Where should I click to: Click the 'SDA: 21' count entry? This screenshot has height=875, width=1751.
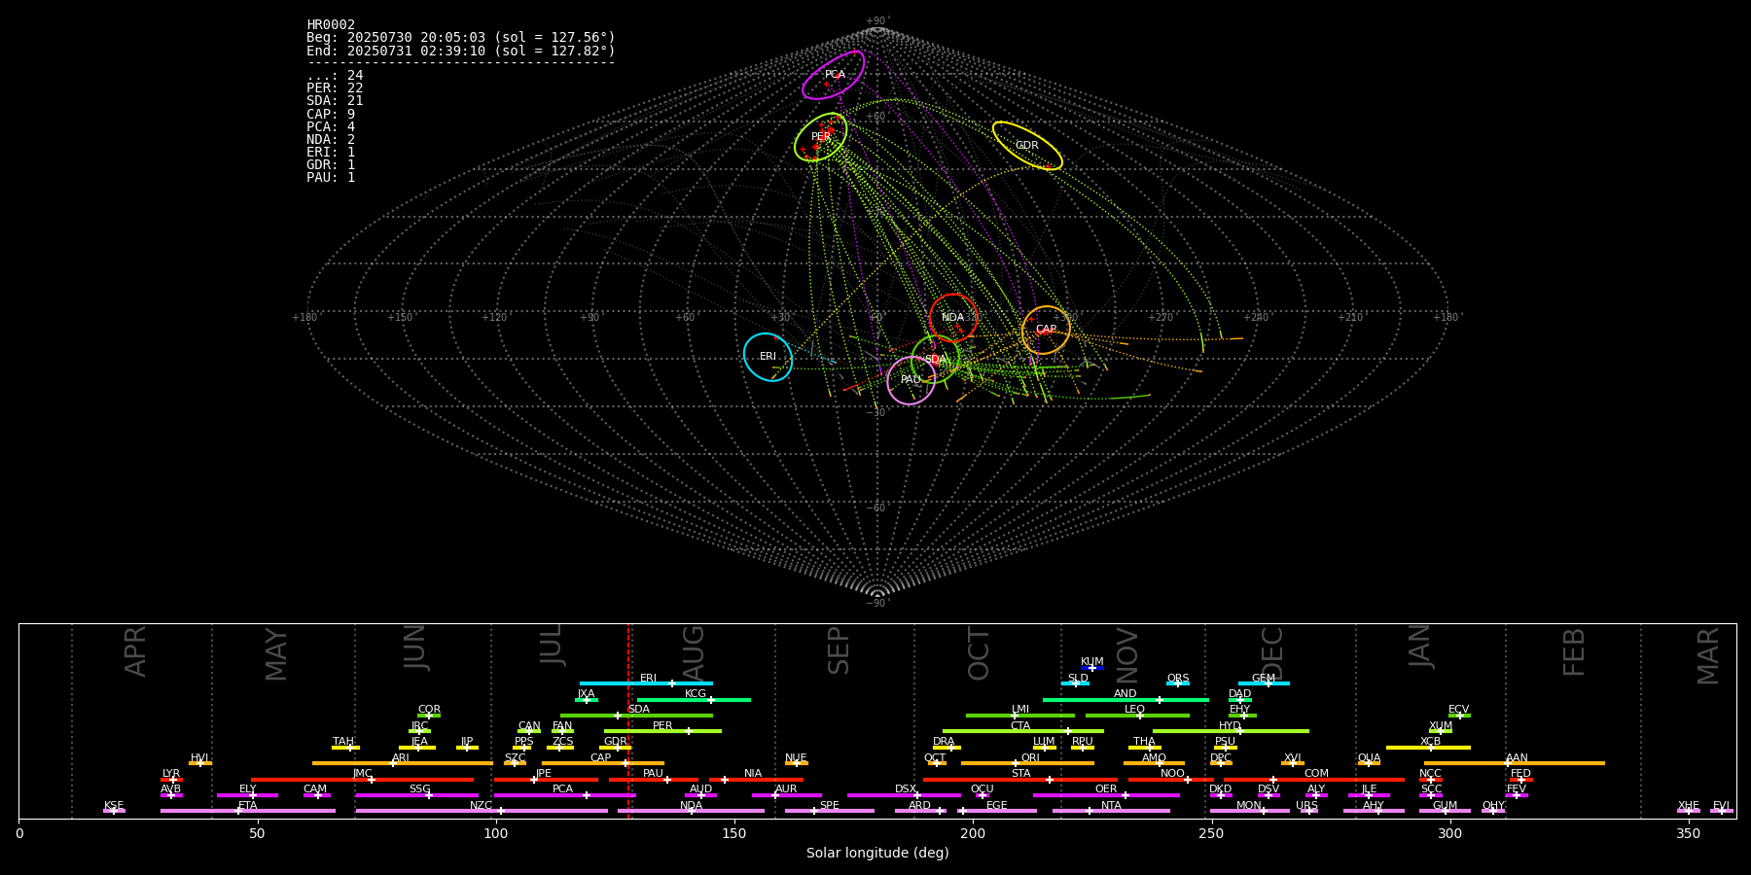click(x=335, y=101)
